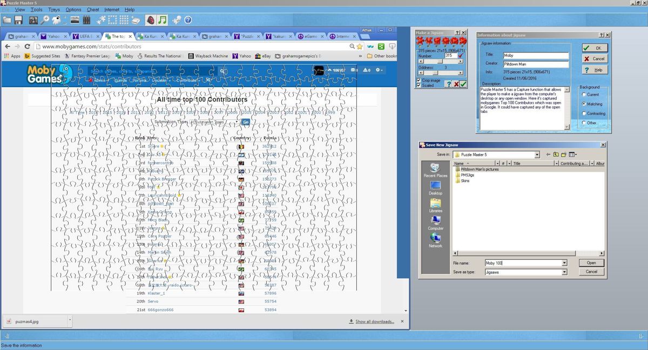Select the Matching background option
Image resolution: width=648 pixels, height=350 pixels.
pyautogui.click(x=584, y=104)
